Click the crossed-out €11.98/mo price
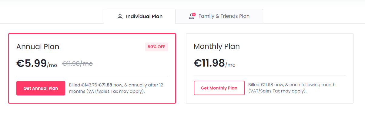Image resolution: width=365 pixels, height=128 pixels. pyautogui.click(x=77, y=64)
